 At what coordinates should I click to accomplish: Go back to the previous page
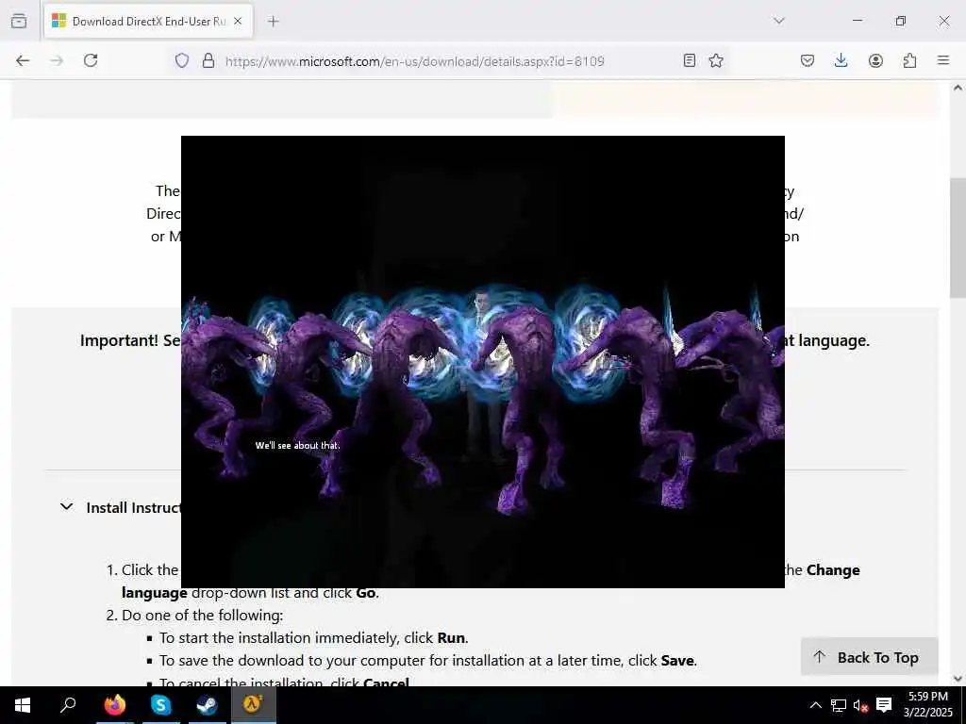[x=23, y=60]
